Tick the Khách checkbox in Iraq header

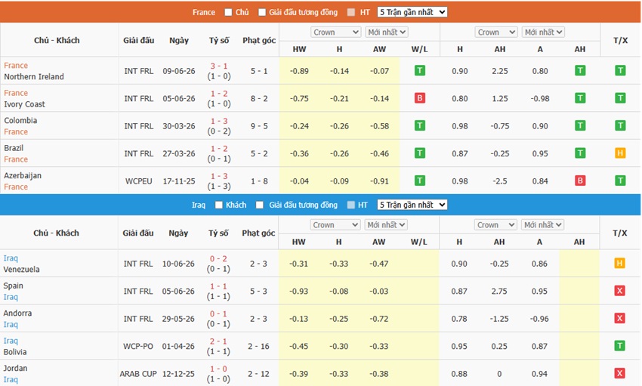tap(218, 205)
